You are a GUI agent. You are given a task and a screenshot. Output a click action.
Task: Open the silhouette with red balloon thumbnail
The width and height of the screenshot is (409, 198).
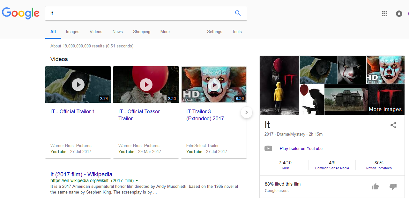(x=312, y=100)
